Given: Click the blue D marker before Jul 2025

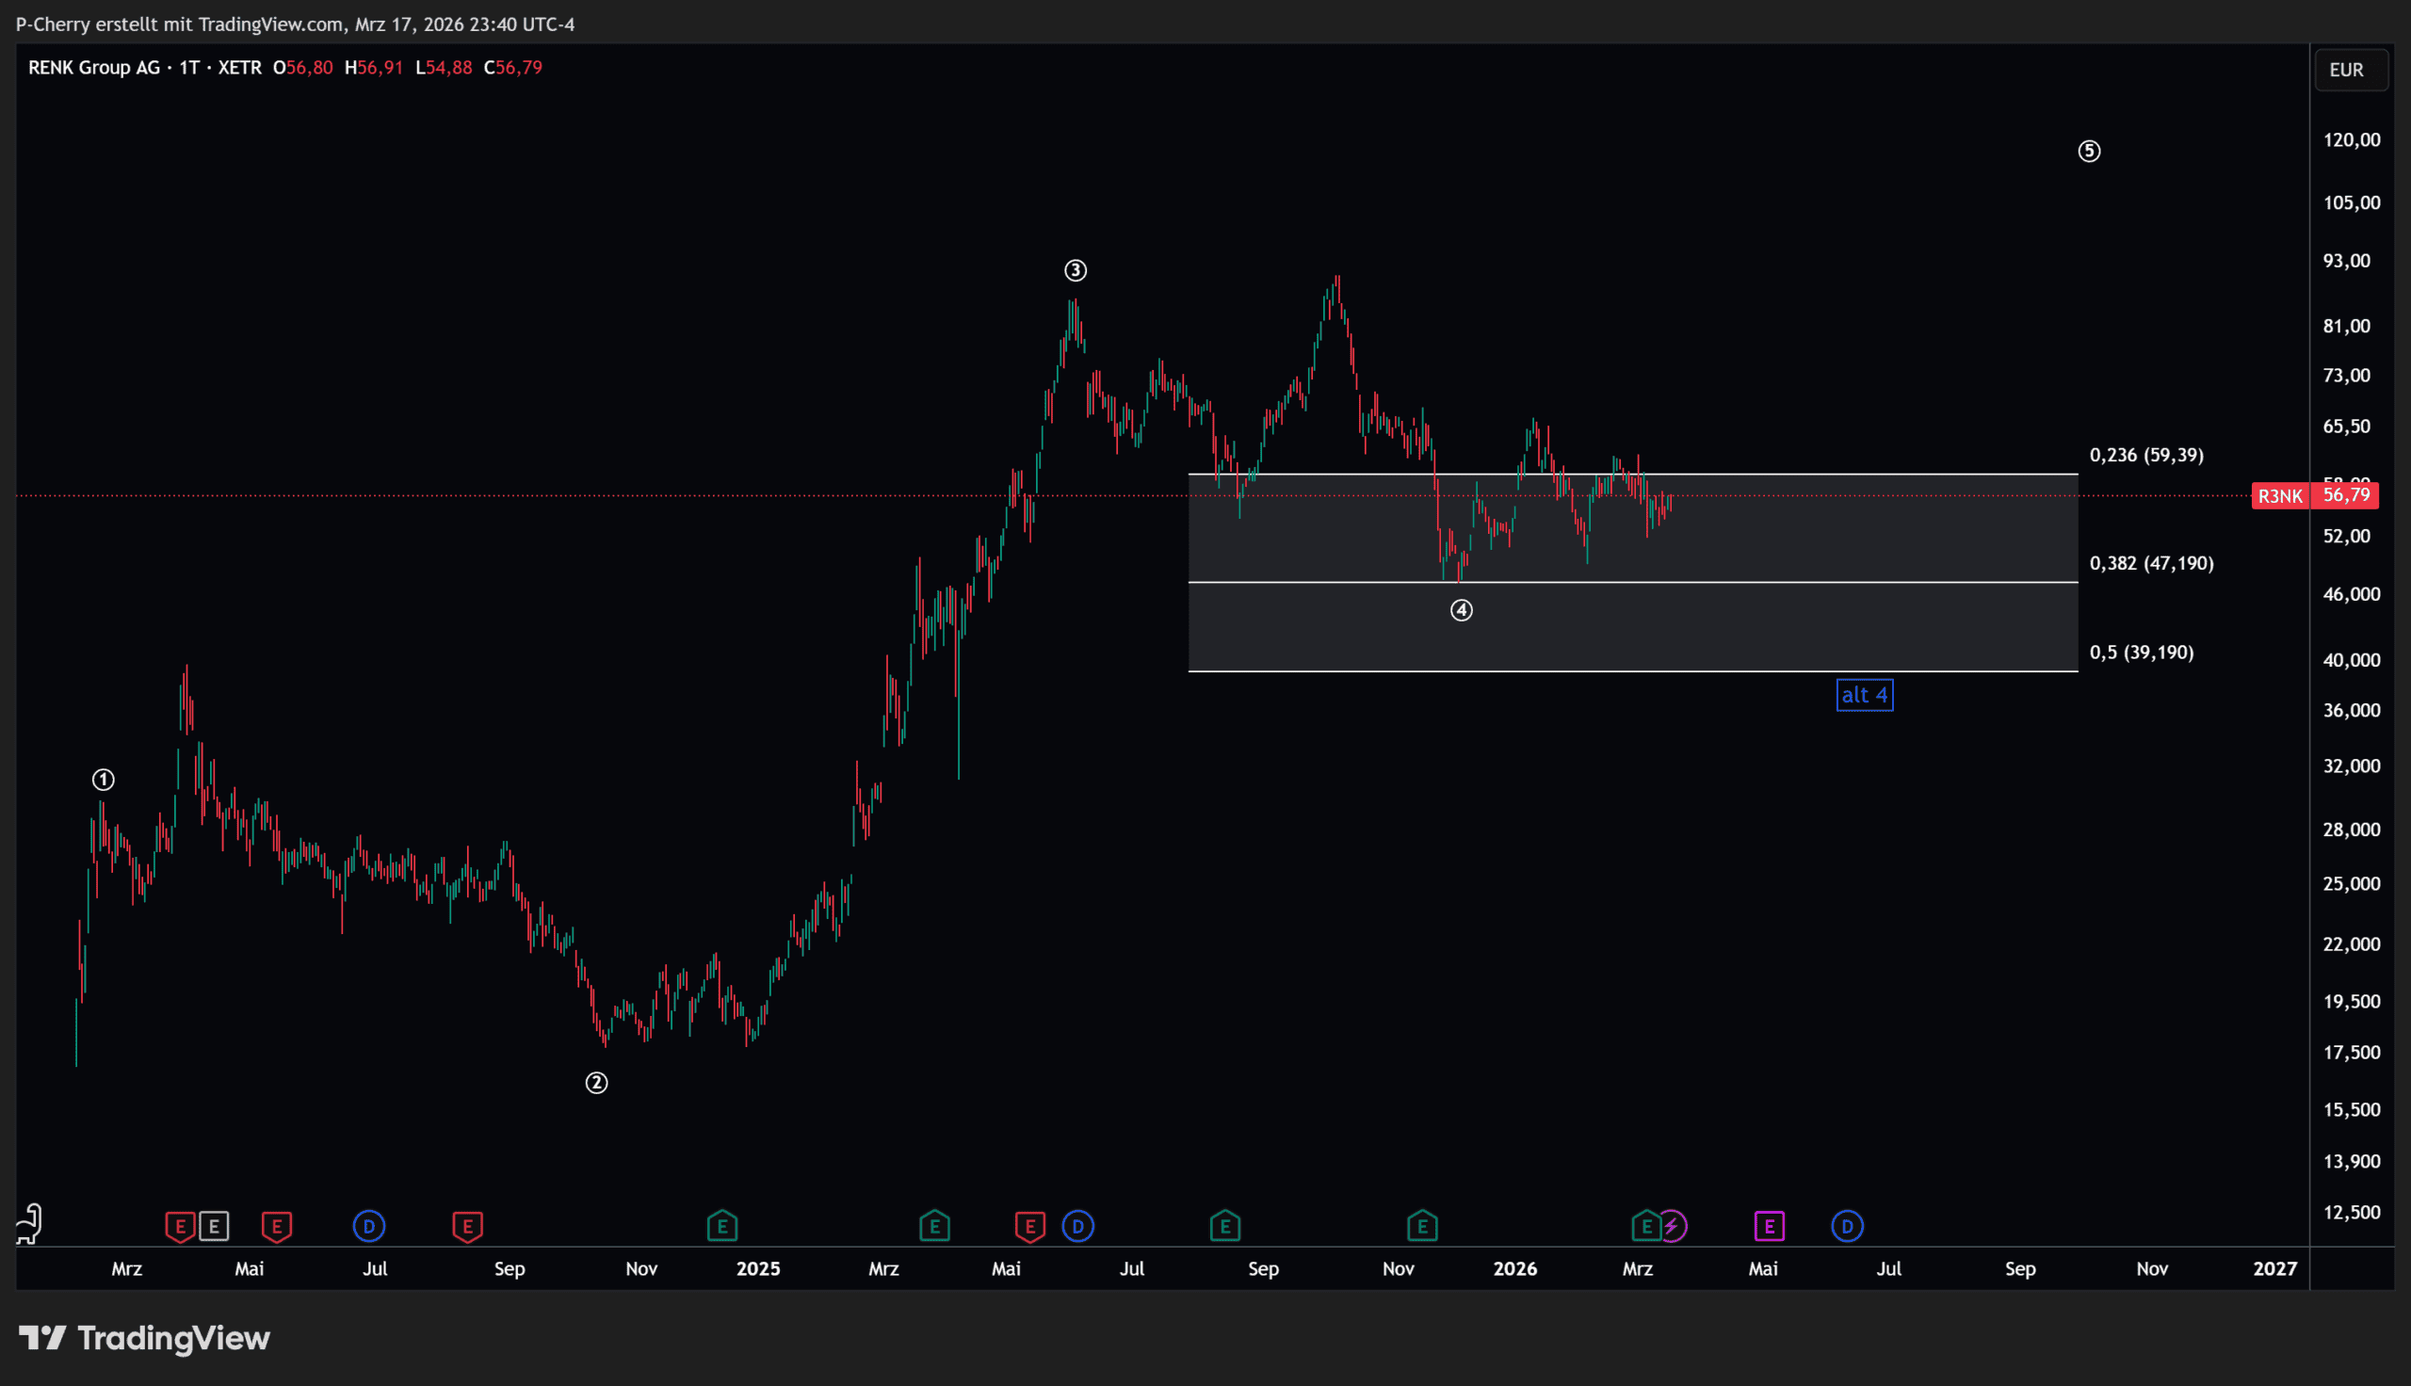Looking at the screenshot, I should [x=1077, y=1226].
